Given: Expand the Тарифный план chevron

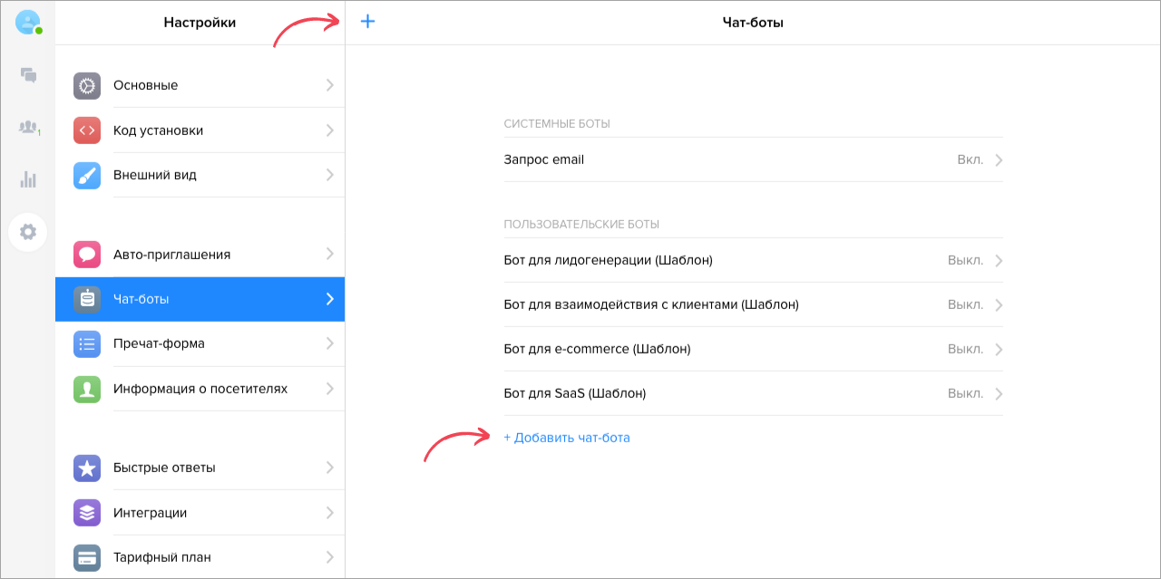Looking at the screenshot, I should (329, 557).
